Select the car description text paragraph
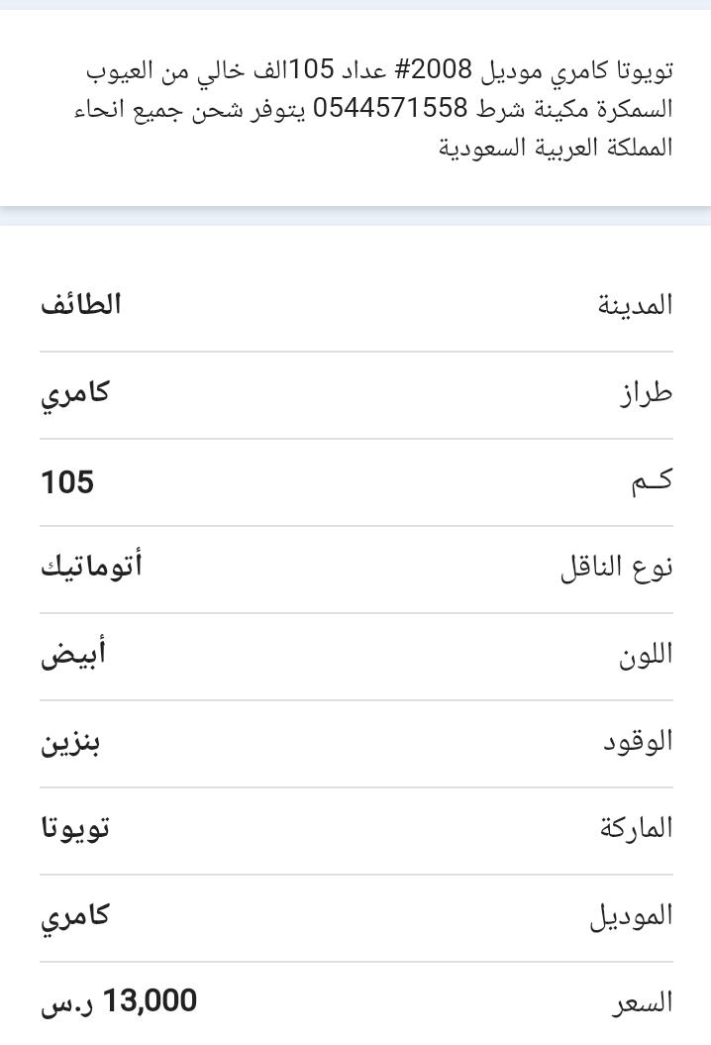 [373, 108]
